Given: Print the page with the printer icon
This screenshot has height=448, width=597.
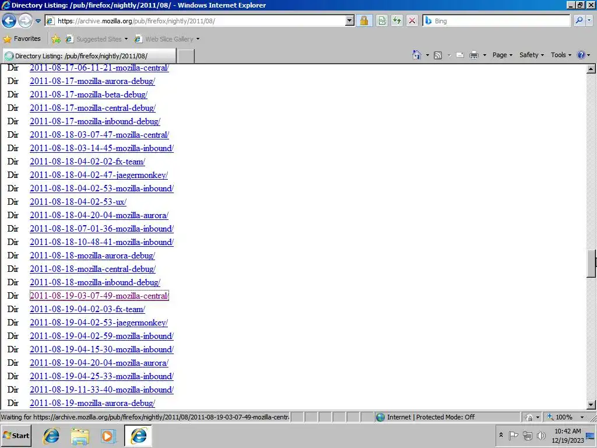Looking at the screenshot, I should coord(473,55).
